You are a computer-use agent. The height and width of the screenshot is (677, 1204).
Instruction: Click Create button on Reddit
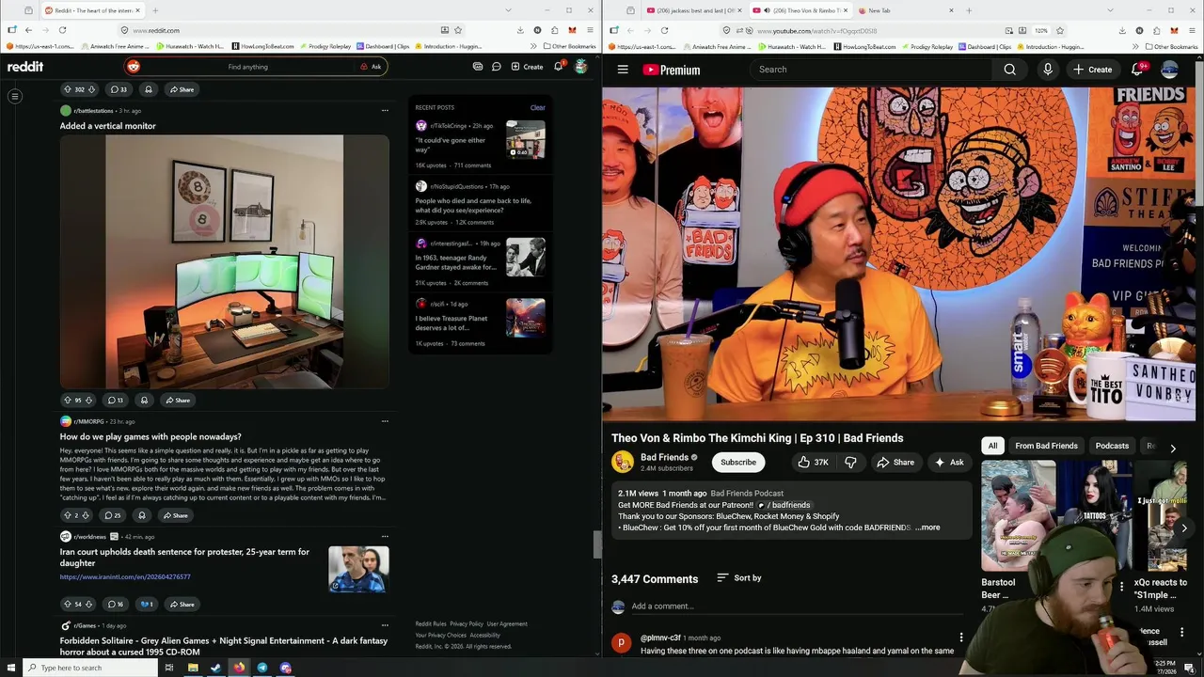pos(527,67)
